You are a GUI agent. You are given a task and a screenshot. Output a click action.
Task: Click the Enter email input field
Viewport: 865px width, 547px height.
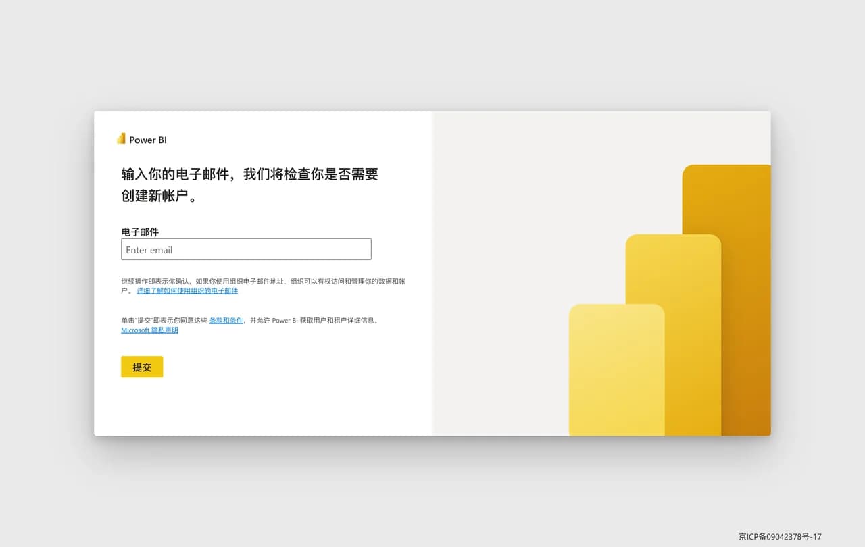(246, 249)
